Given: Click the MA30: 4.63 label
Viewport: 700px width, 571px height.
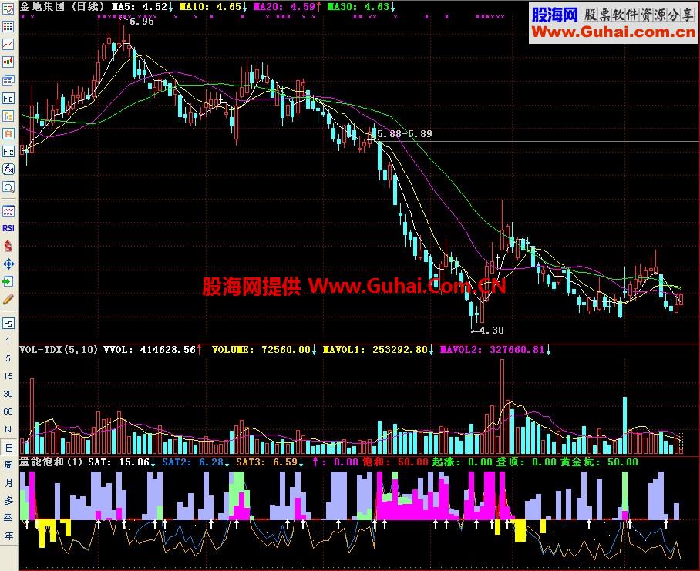Looking at the screenshot, I should point(361,7).
